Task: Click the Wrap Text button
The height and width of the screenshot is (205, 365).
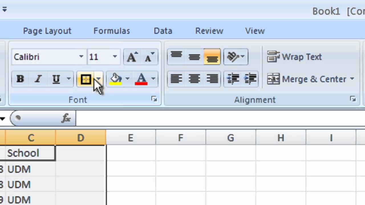Action: 295,57
